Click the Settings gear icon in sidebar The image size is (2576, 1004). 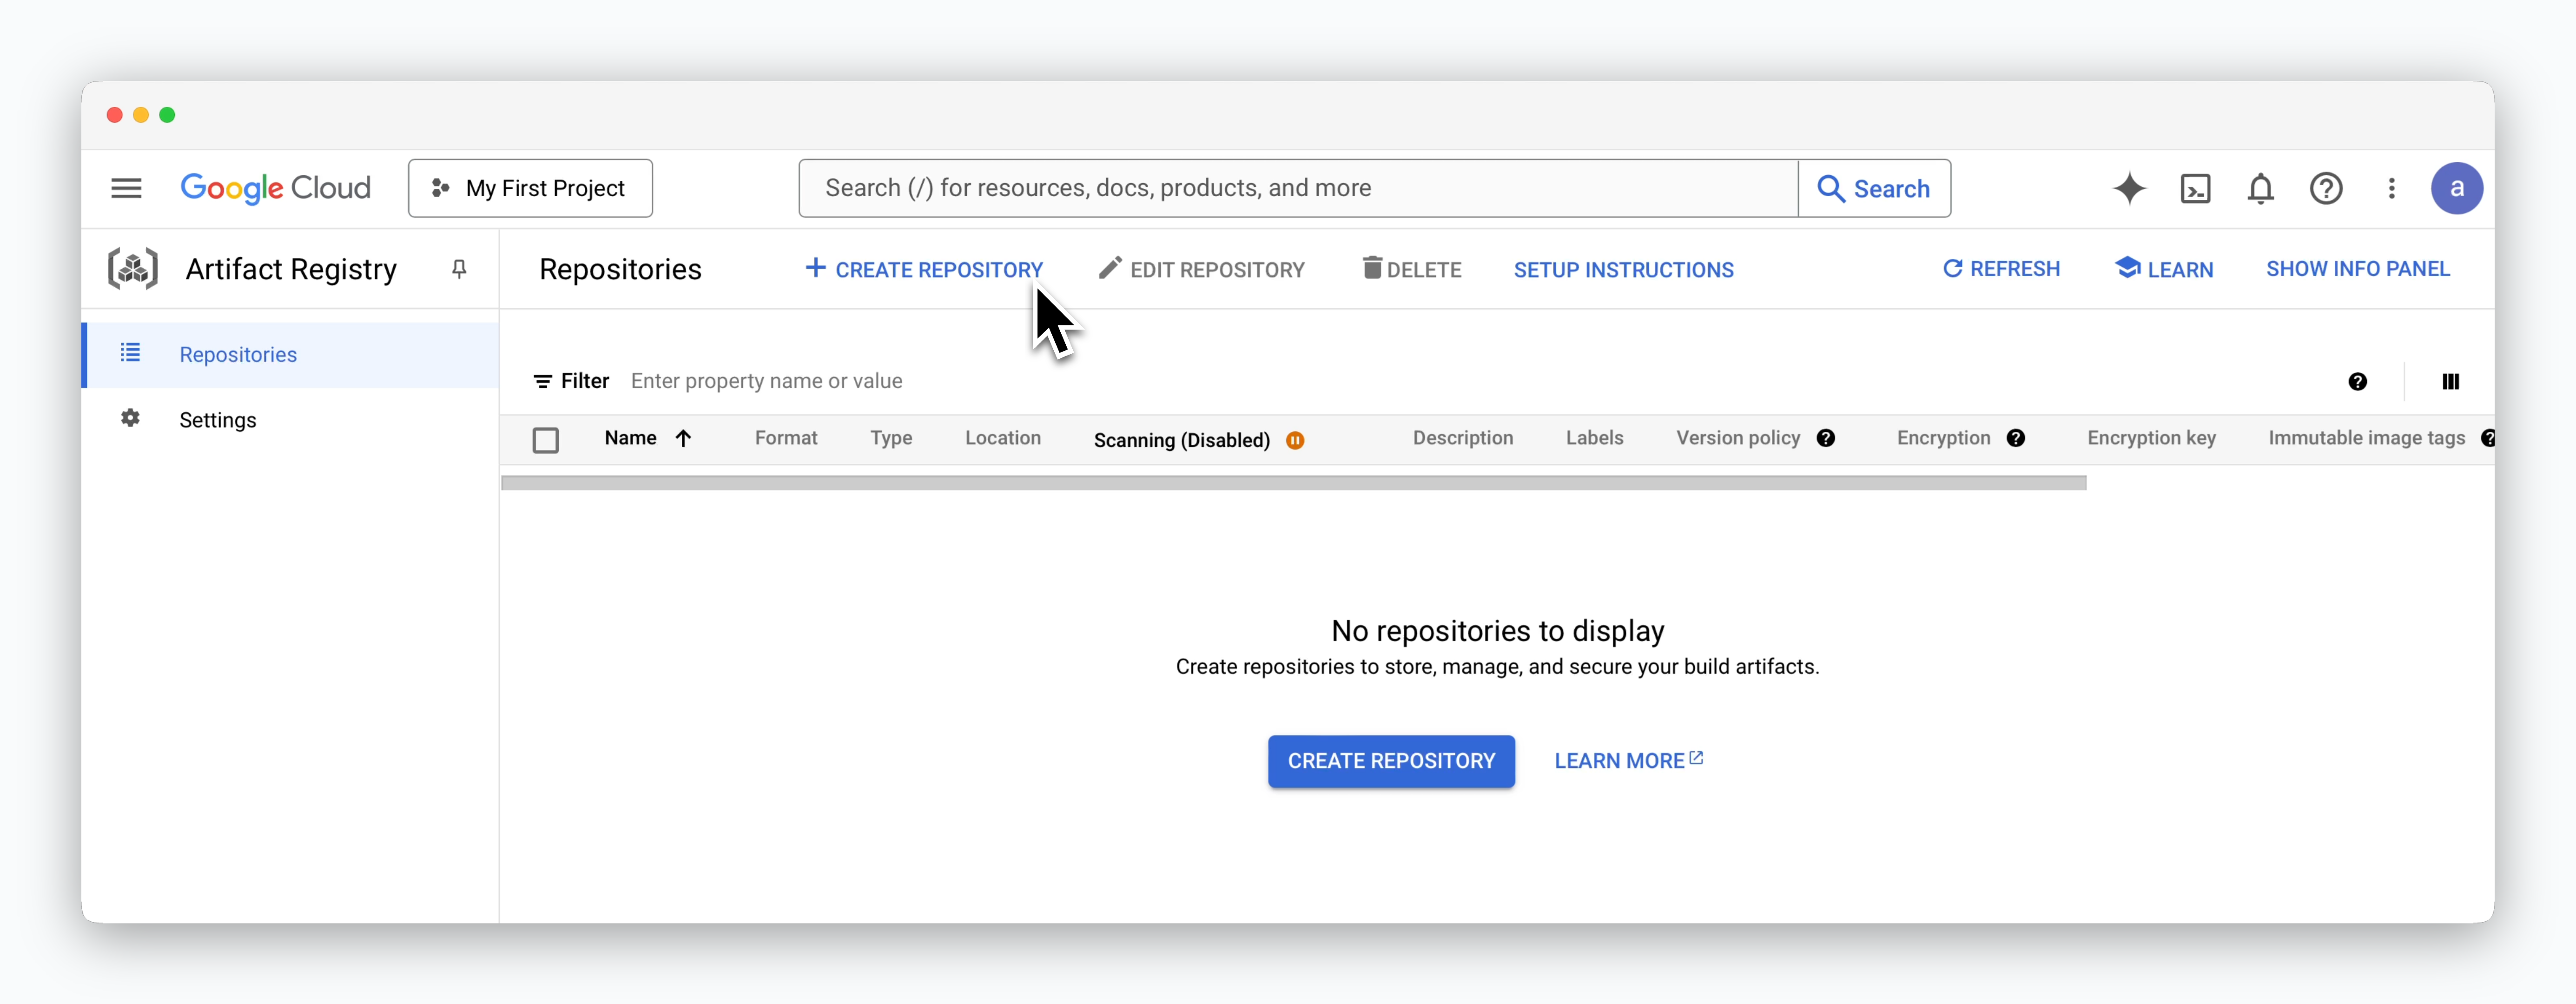(x=130, y=418)
